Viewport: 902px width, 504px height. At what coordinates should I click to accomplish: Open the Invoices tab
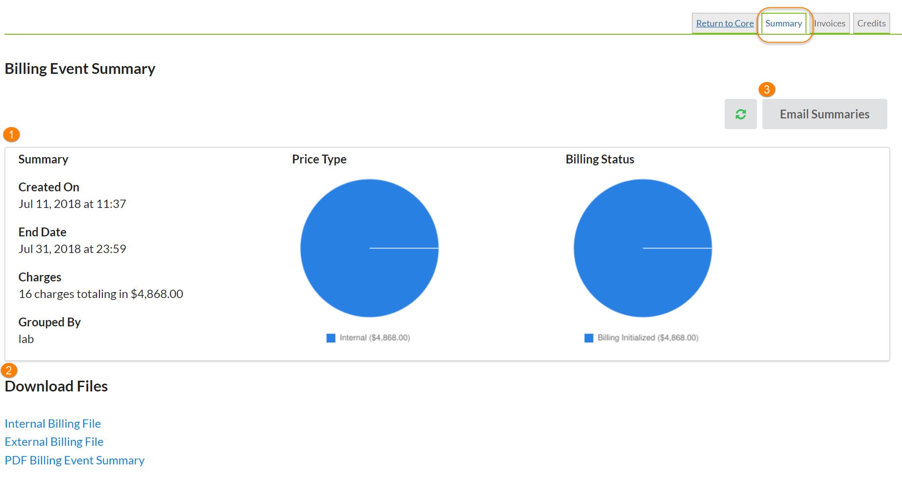[829, 23]
